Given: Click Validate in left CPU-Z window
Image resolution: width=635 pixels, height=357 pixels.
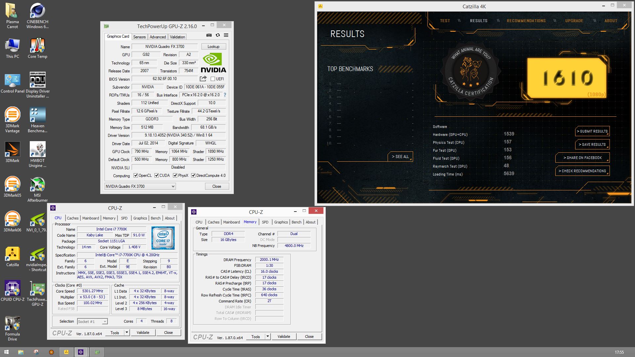Looking at the screenshot, I should click(143, 333).
